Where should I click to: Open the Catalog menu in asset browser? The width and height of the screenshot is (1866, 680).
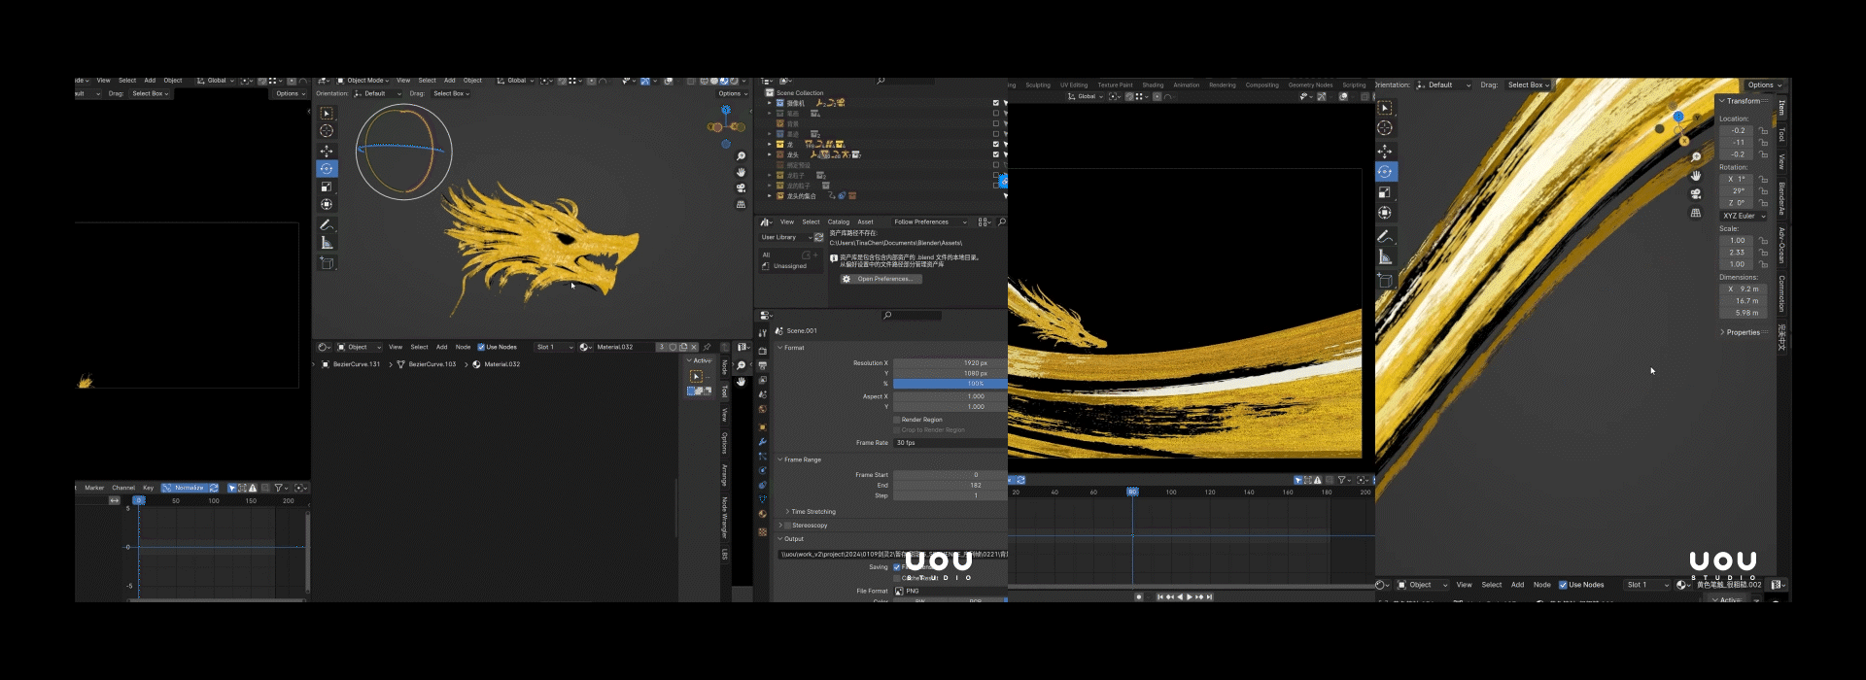tap(838, 221)
